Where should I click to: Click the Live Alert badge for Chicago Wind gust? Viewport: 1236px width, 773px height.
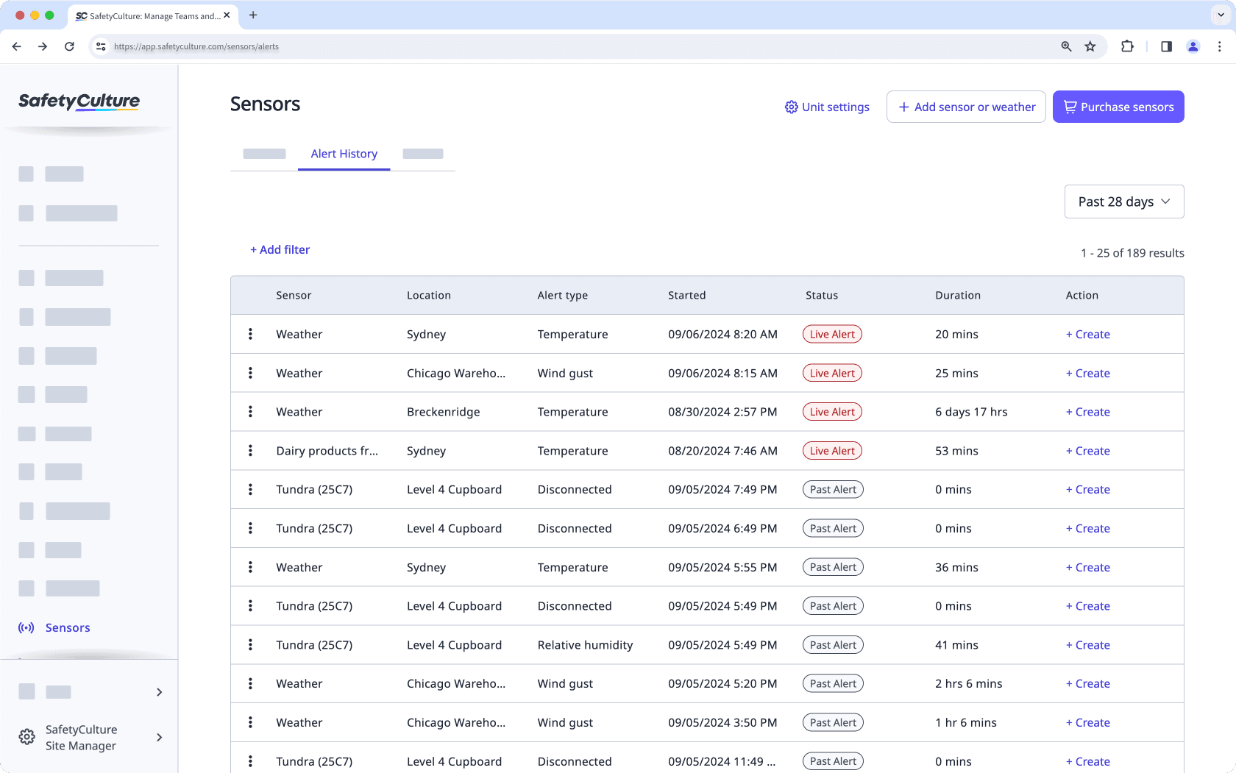click(x=831, y=373)
